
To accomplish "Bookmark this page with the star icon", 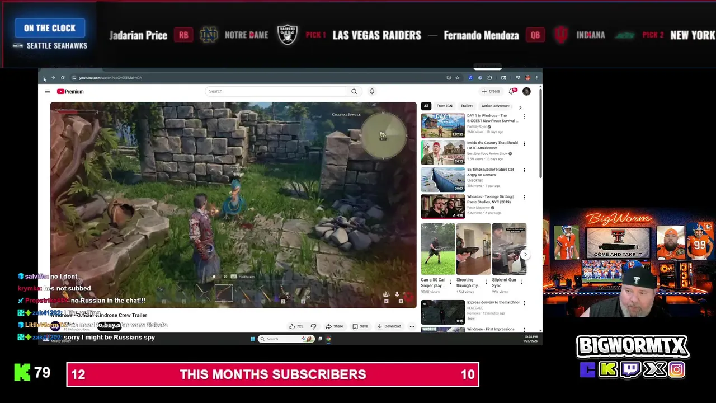I will pyautogui.click(x=457, y=78).
